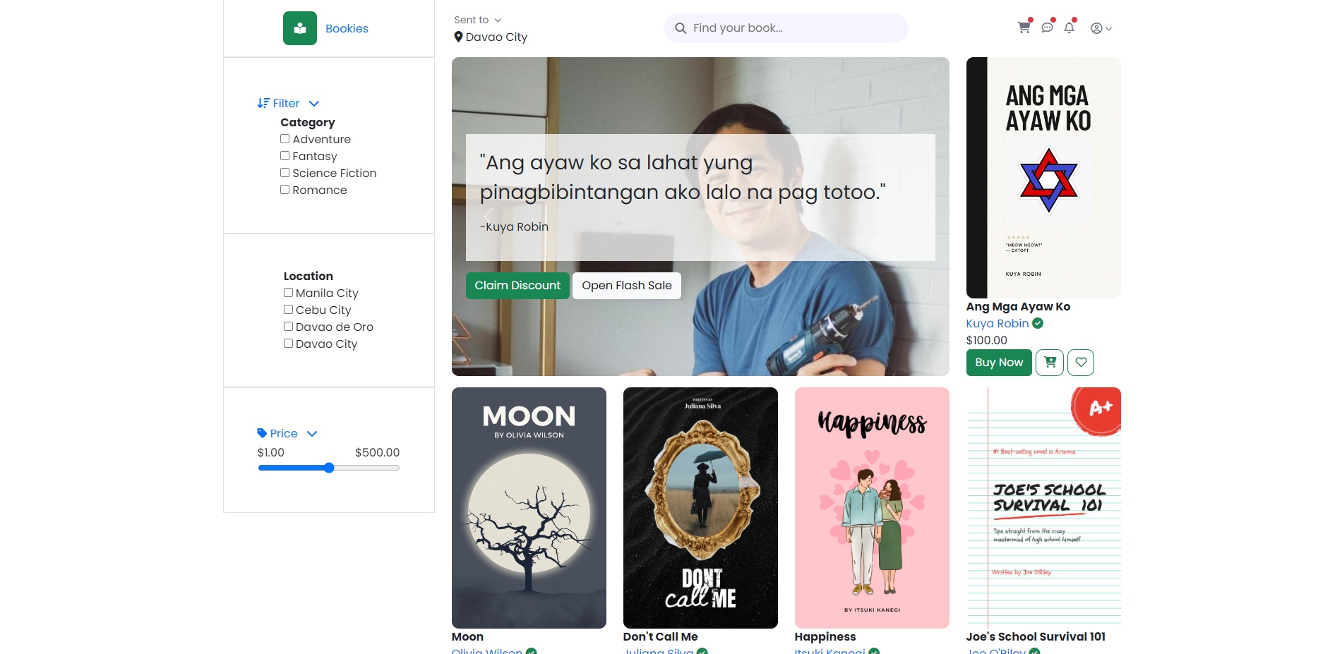Add Ang Mga Ayaw Ko to cart

[1049, 362]
